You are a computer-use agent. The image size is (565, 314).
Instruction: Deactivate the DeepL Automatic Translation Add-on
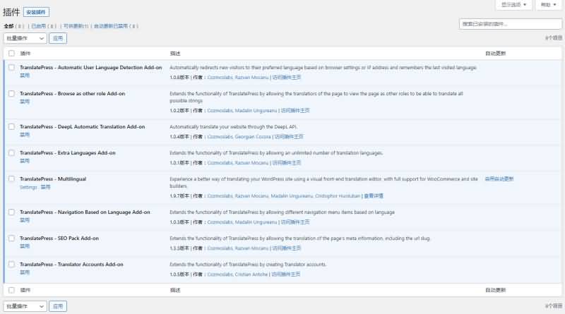pyautogui.click(x=25, y=135)
